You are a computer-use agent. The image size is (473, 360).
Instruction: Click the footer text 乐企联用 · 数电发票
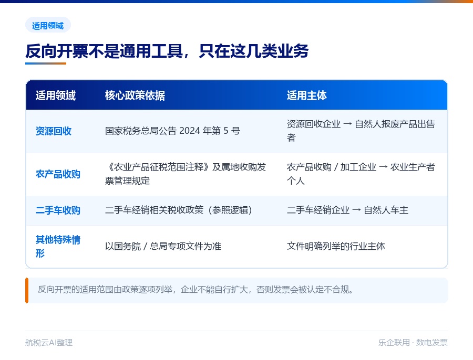[x=413, y=343]
